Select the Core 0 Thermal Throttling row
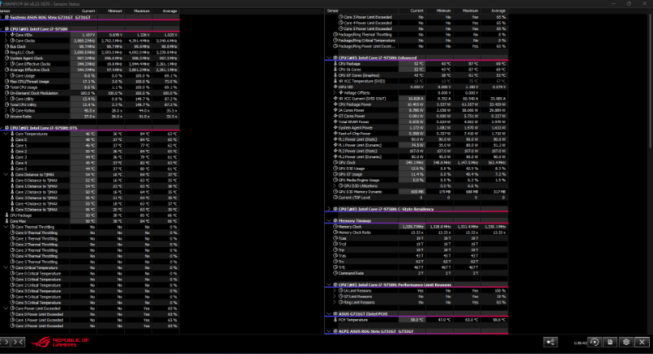653x354 pixels. click(90, 233)
